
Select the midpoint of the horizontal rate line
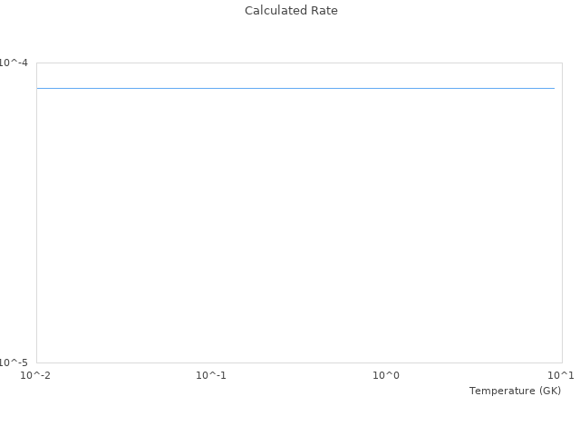pyautogui.click(x=296, y=88)
